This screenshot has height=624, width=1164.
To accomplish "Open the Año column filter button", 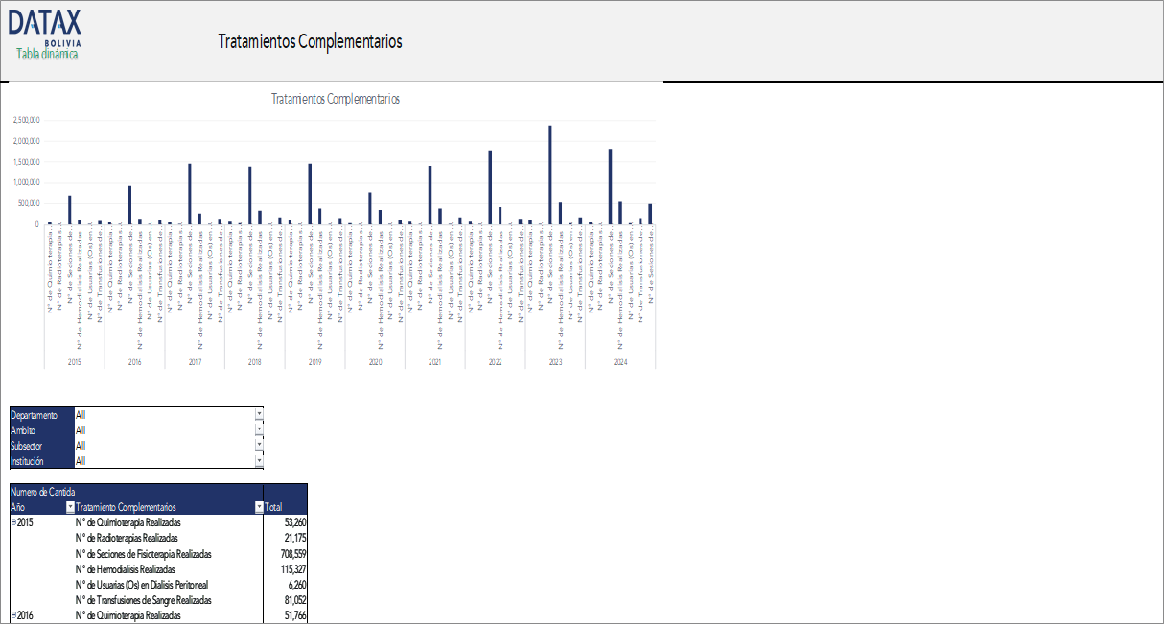I will (69, 507).
